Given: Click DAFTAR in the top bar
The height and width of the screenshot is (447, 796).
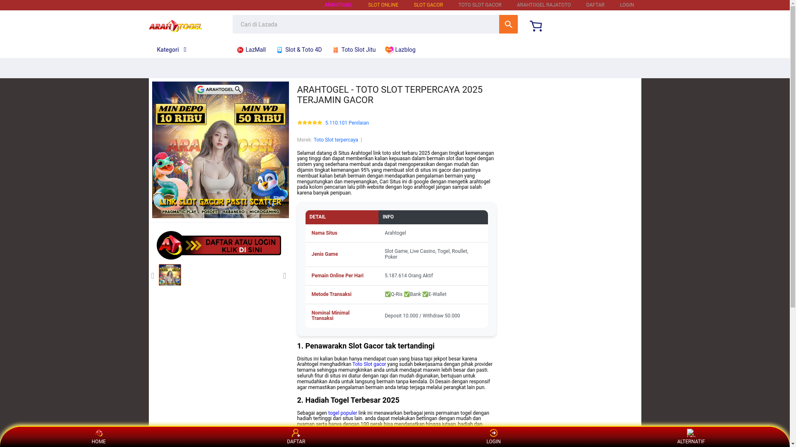Looking at the screenshot, I should [x=595, y=5].
